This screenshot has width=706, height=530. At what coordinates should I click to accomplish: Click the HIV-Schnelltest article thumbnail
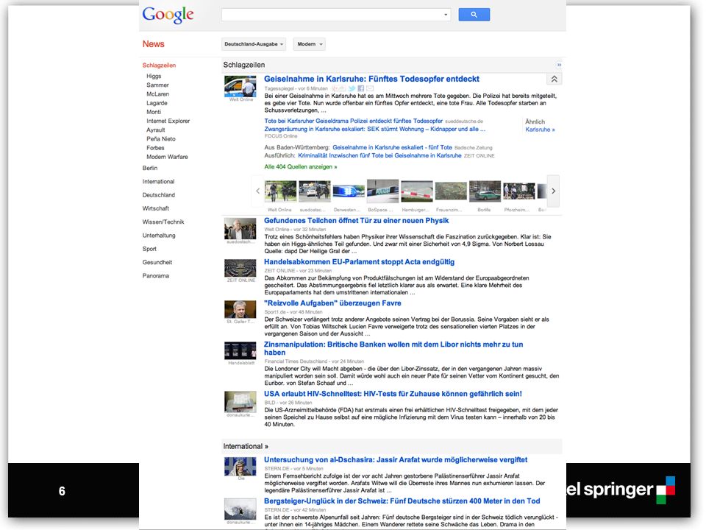240,402
